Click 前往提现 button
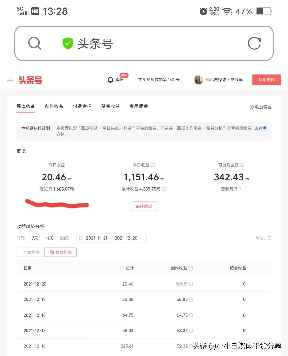Viewport: 288px width, 356px height. [x=144, y=206]
